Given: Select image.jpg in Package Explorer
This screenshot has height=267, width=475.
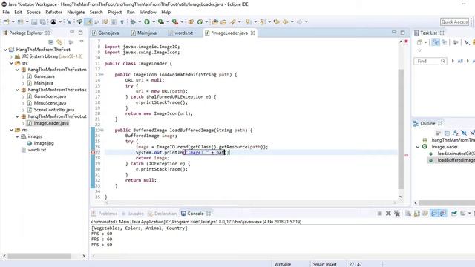Looking at the screenshot, I should 44,143.
